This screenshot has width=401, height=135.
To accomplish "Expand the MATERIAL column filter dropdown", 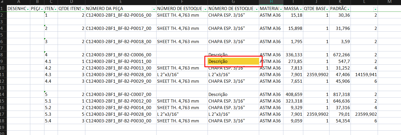I will click(281, 9).
